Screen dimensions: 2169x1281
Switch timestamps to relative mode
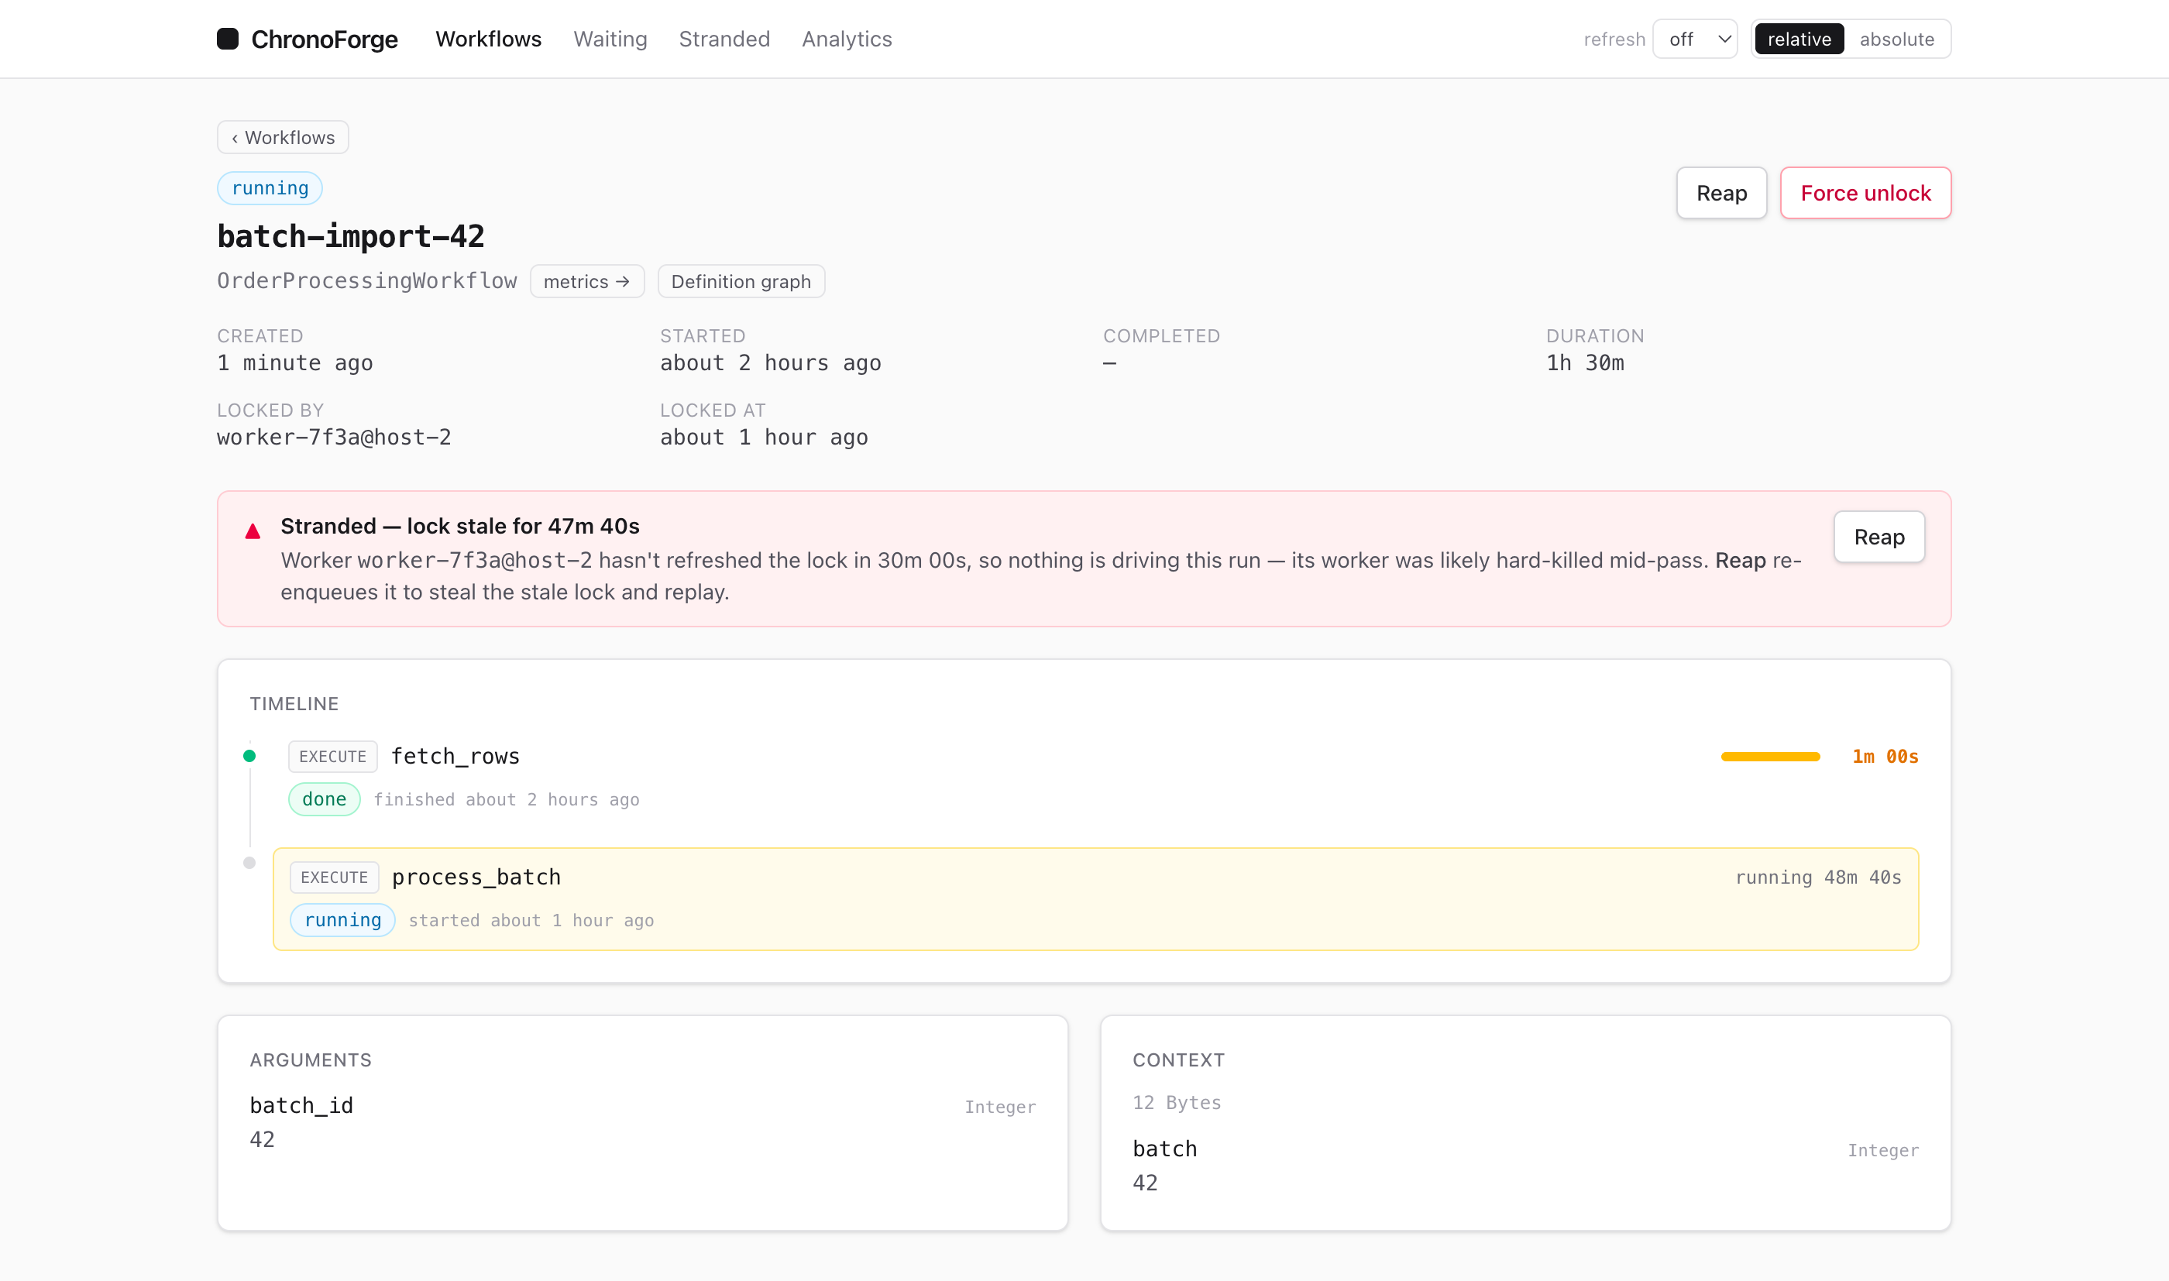coord(1799,39)
